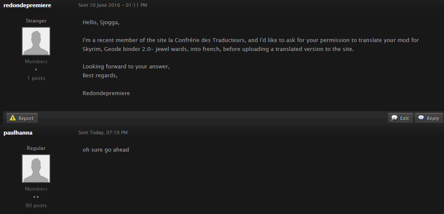The width and height of the screenshot is (444, 214).
Task: View the 1 posts count for redondepremiere
Action: pyautogui.click(x=36, y=78)
